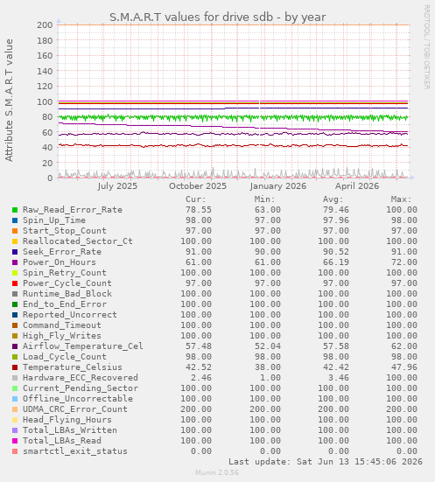Click the Cur: column header
The width and height of the screenshot is (435, 482).
(196, 199)
